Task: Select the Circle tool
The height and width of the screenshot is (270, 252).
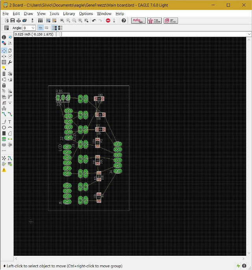Action: (4, 128)
